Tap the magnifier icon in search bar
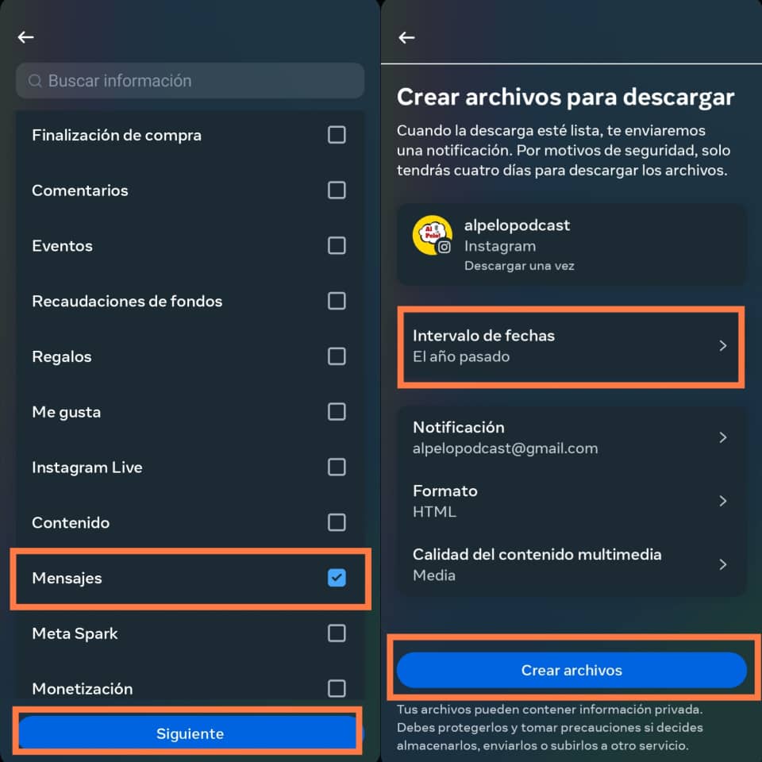The width and height of the screenshot is (762, 762). (x=35, y=81)
